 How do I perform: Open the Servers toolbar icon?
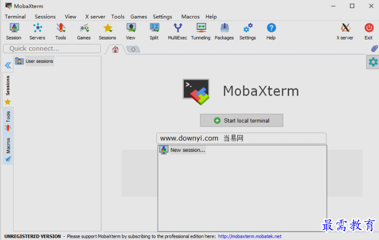37,31
